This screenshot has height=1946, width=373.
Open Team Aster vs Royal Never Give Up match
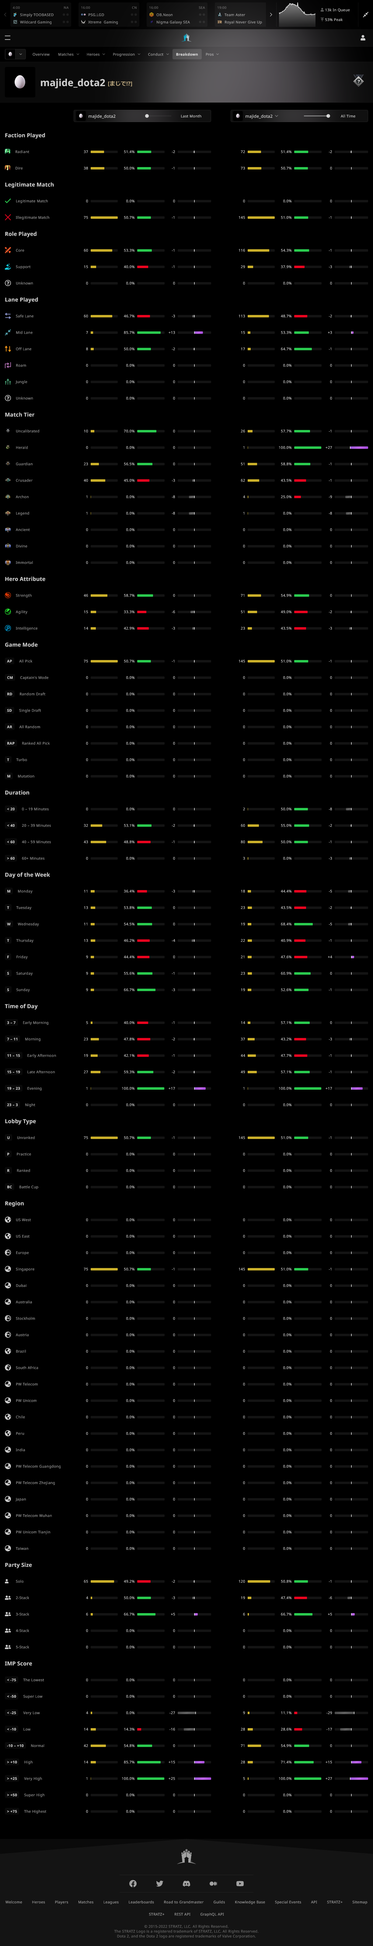pos(240,14)
